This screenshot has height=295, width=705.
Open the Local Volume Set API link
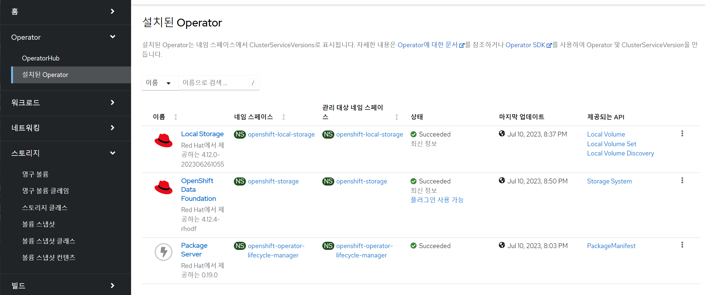(x=612, y=144)
